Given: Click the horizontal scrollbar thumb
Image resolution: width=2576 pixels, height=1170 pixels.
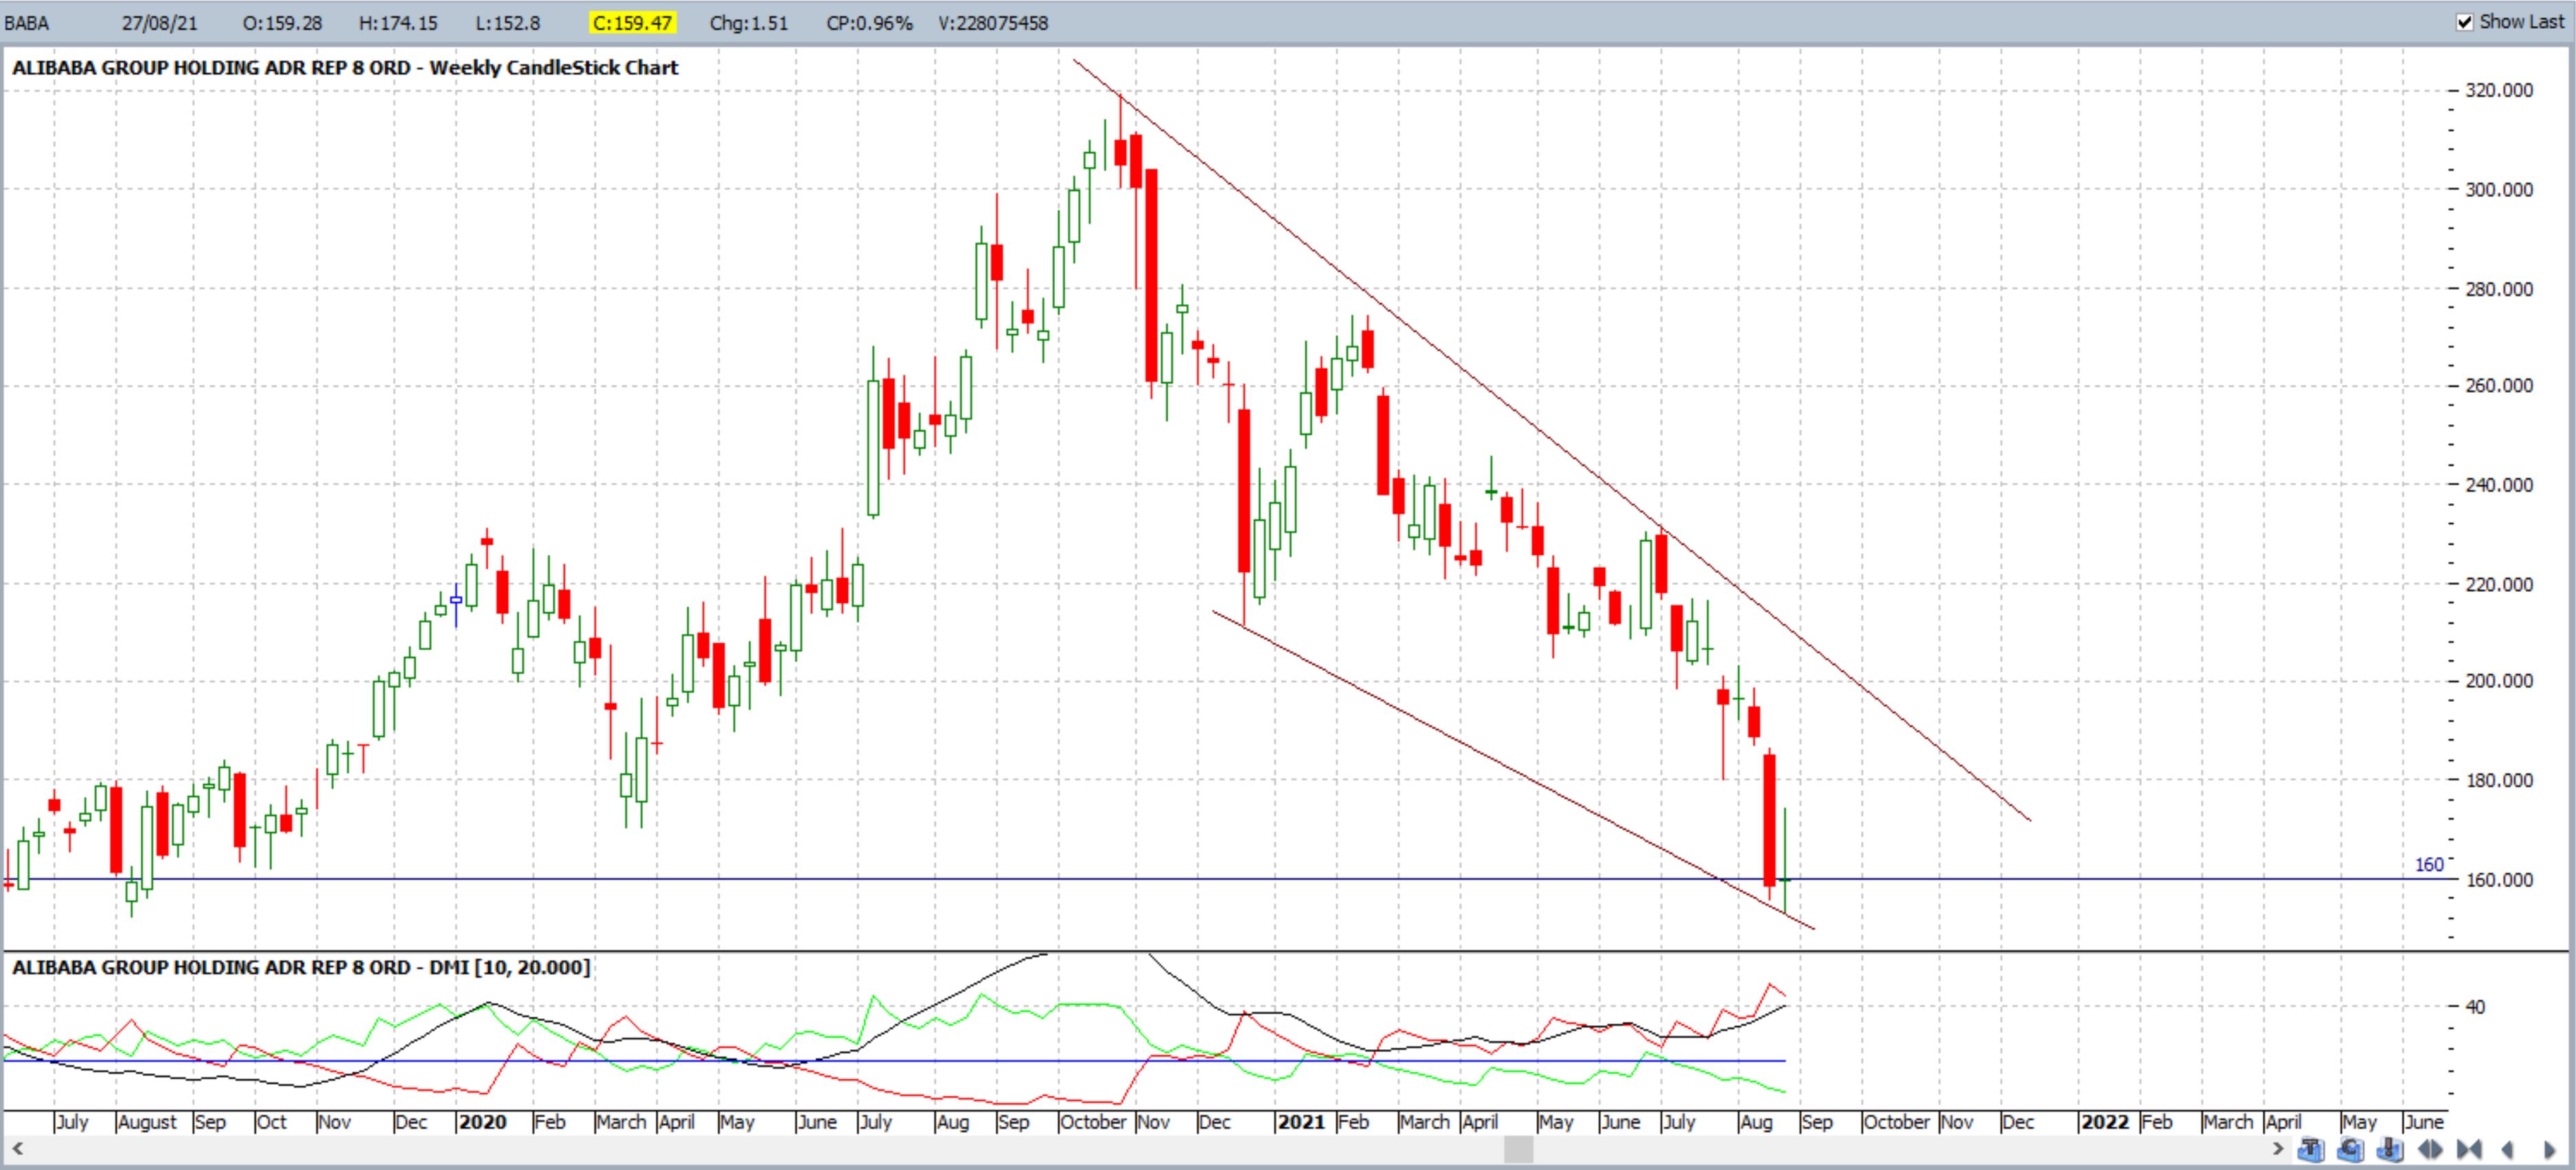Looking at the screenshot, I should [1518, 1148].
